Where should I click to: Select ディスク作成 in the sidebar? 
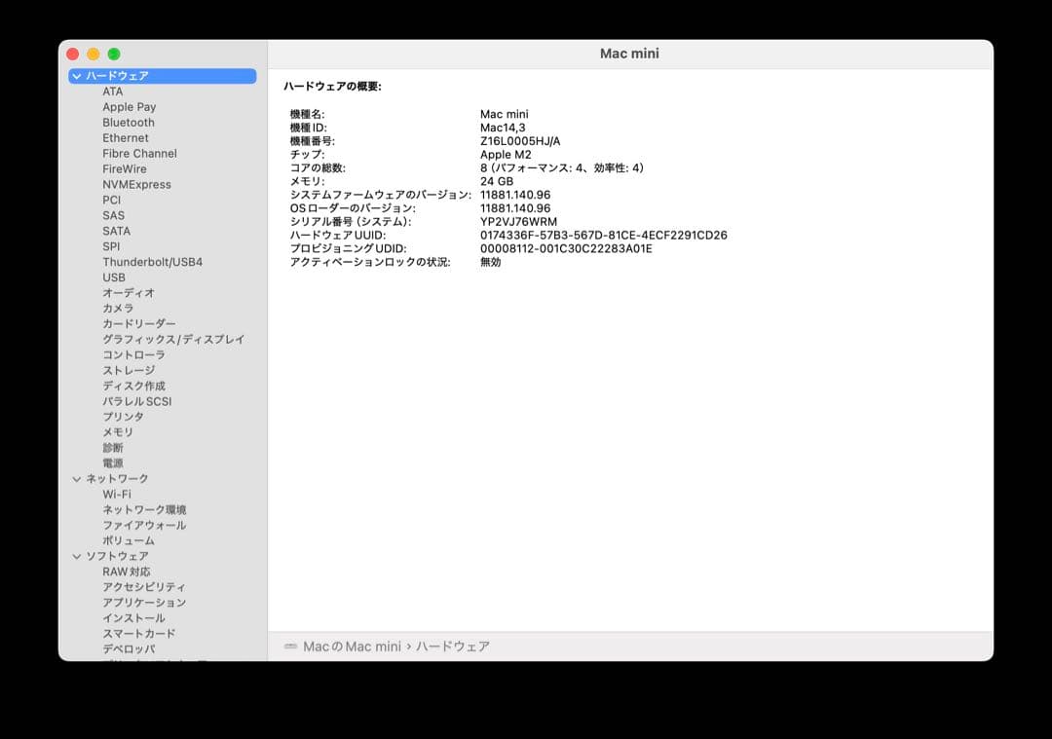point(133,386)
